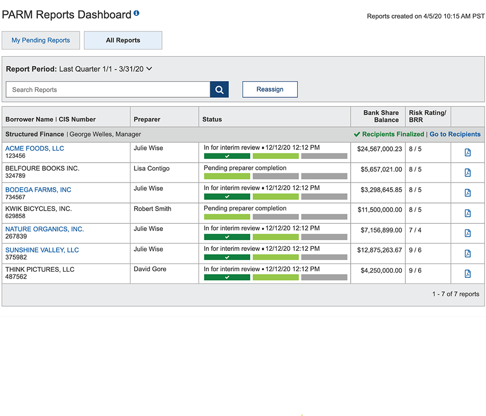Open the ACME FOODS, LLC borrower link
The width and height of the screenshot is (486, 416).
point(35,148)
